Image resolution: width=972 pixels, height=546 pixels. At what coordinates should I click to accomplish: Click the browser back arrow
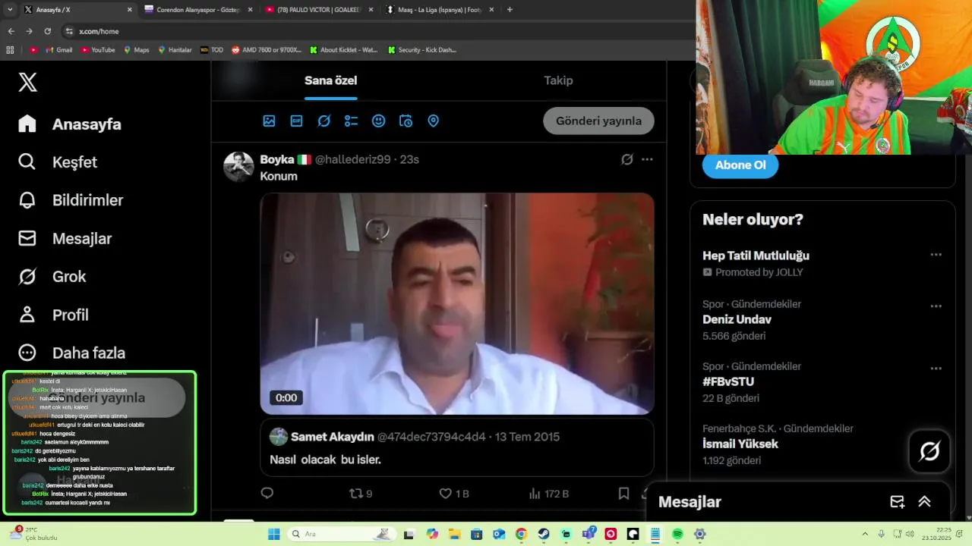[x=11, y=31]
